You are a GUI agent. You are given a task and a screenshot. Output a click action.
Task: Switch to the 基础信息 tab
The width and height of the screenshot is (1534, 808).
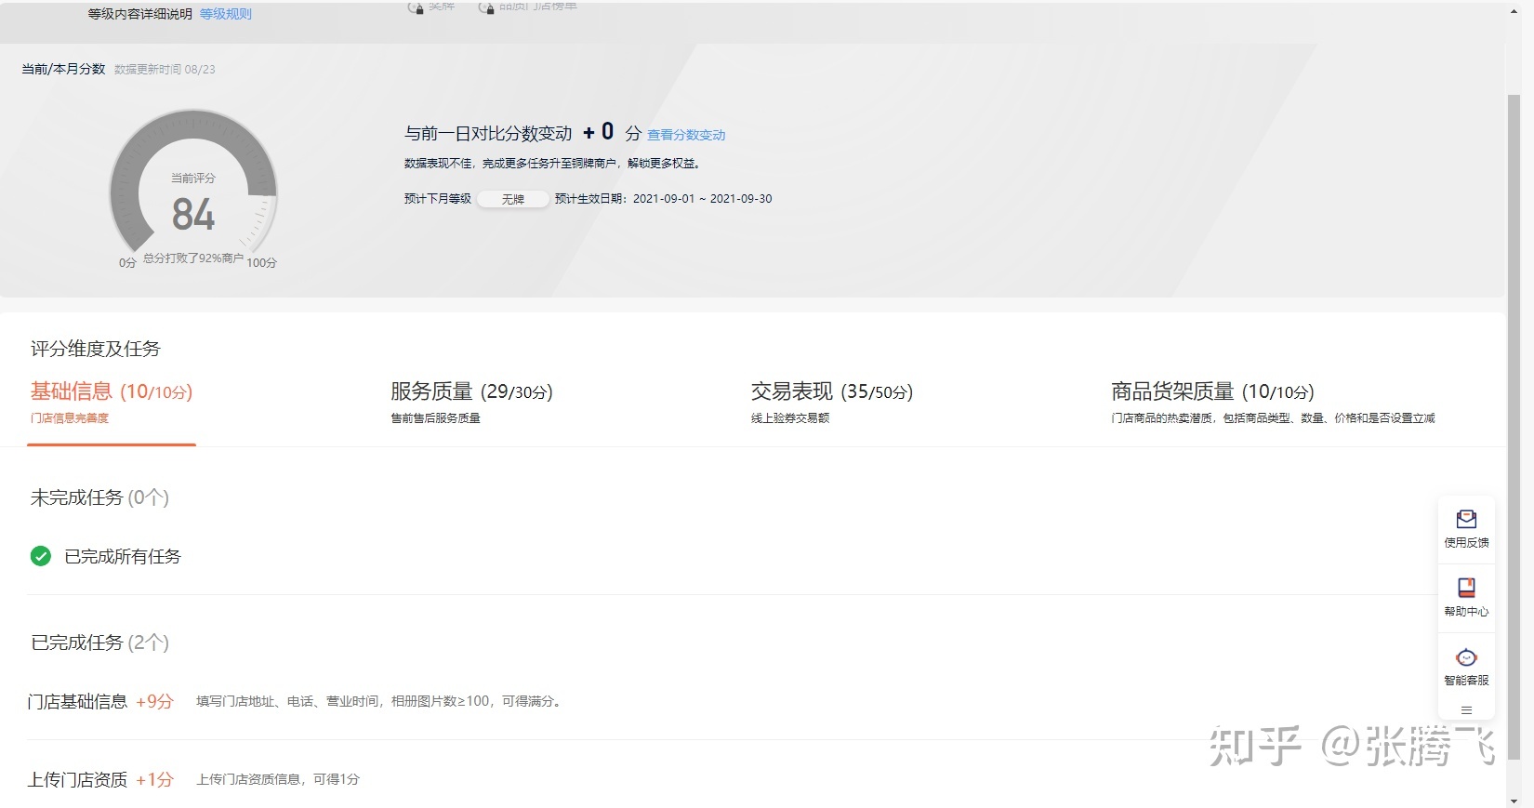coord(112,402)
